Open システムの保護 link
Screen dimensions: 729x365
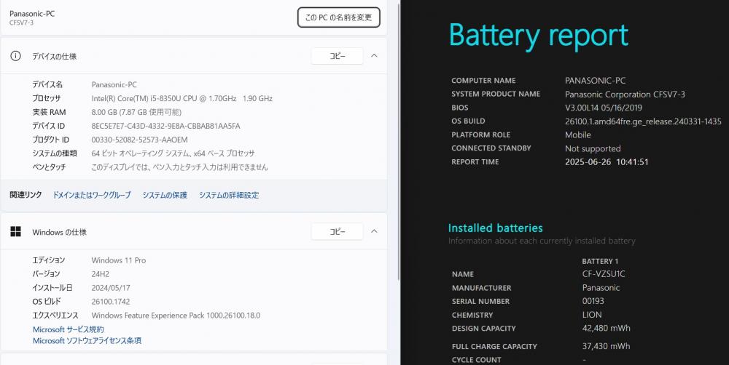[x=165, y=196]
